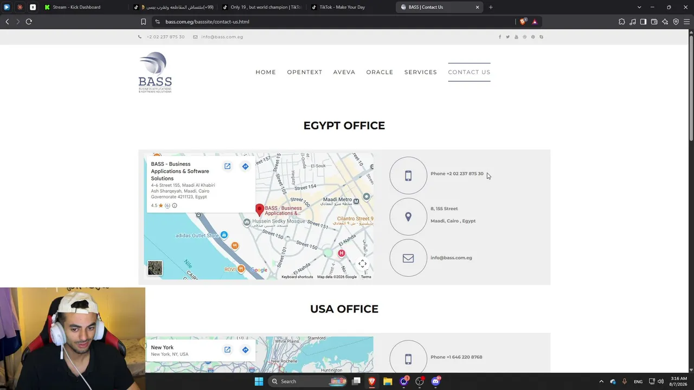Select the CONTACT US navigation item
694x390 pixels.
[469, 72]
